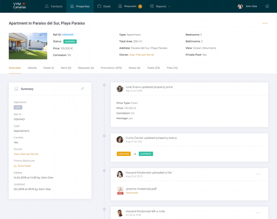The height and width of the screenshot is (219, 277).
Task: Click the Contacts person icon
Action: [x=47, y=6]
